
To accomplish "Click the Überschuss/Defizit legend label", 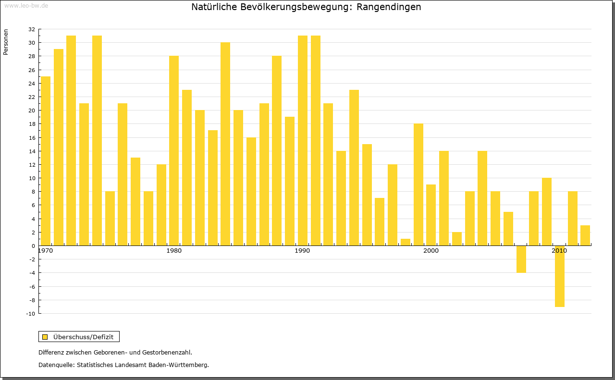I will click(x=83, y=337).
